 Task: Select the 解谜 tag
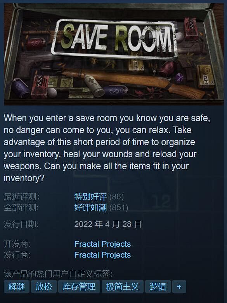click(x=17, y=286)
